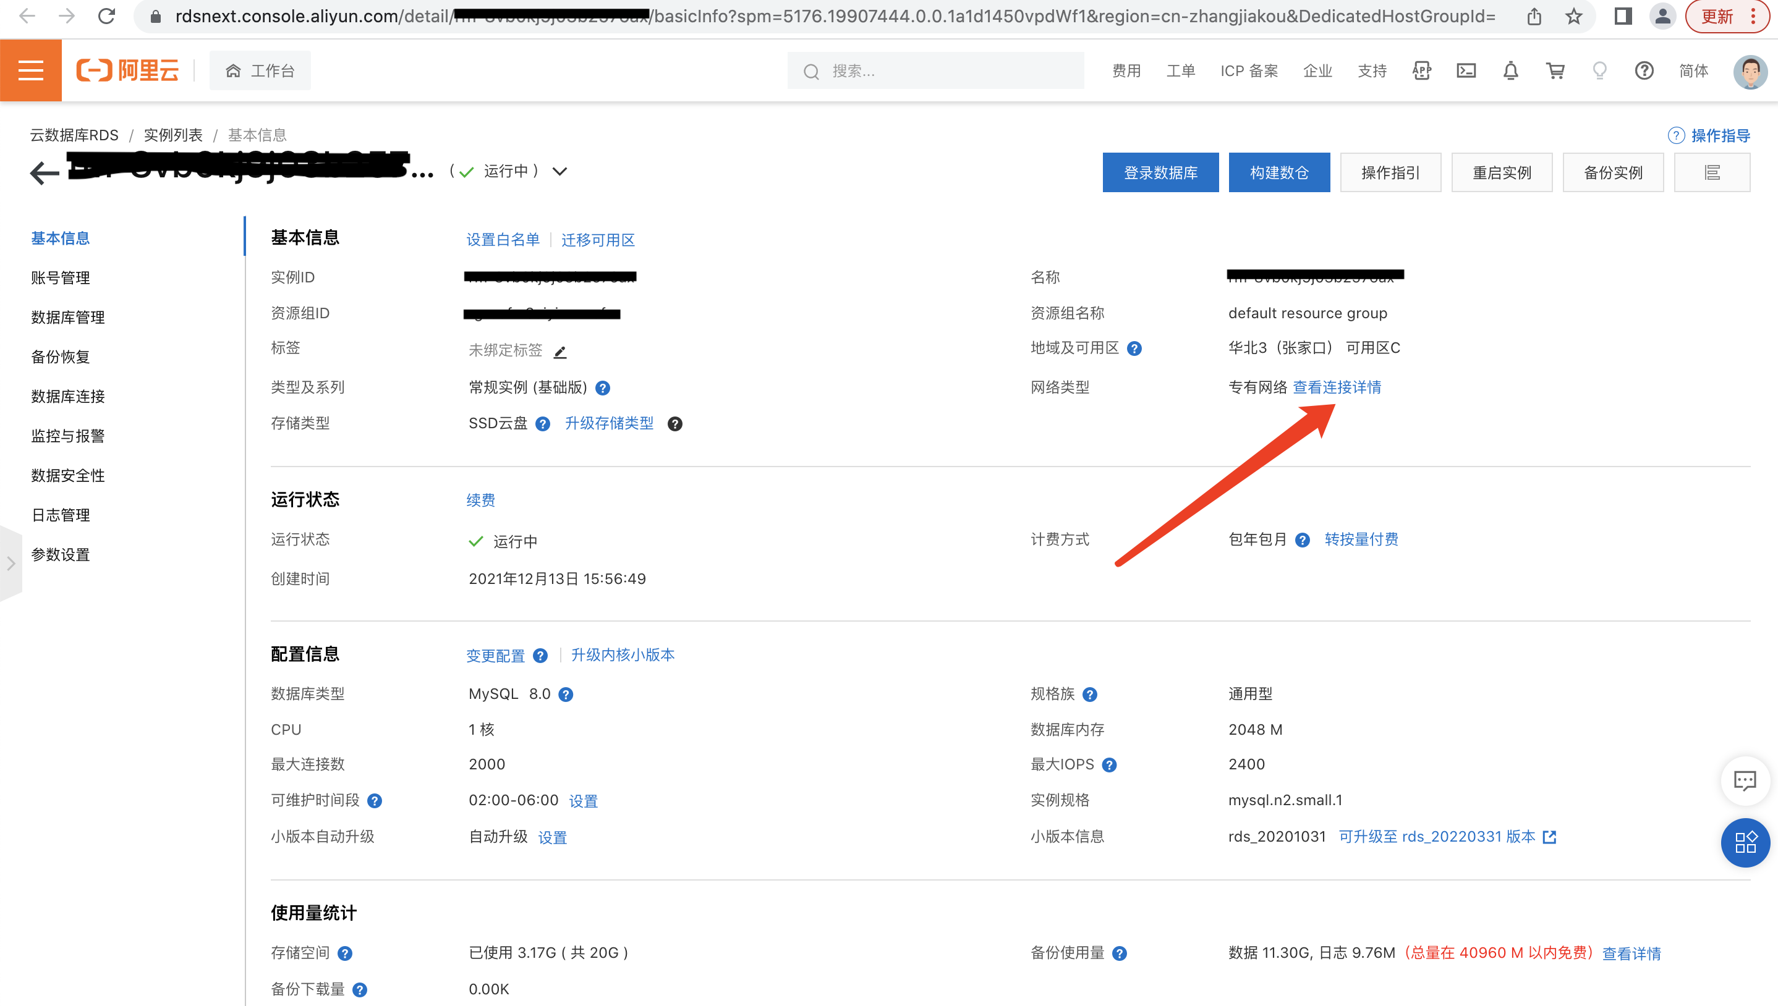The height and width of the screenshot is (1006, 1778).
Task: Open the 支持 menu
Action: point(1372,70)
